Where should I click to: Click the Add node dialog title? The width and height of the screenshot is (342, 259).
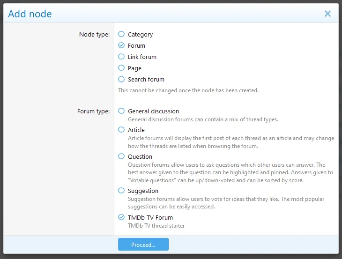tap(30, 14)
